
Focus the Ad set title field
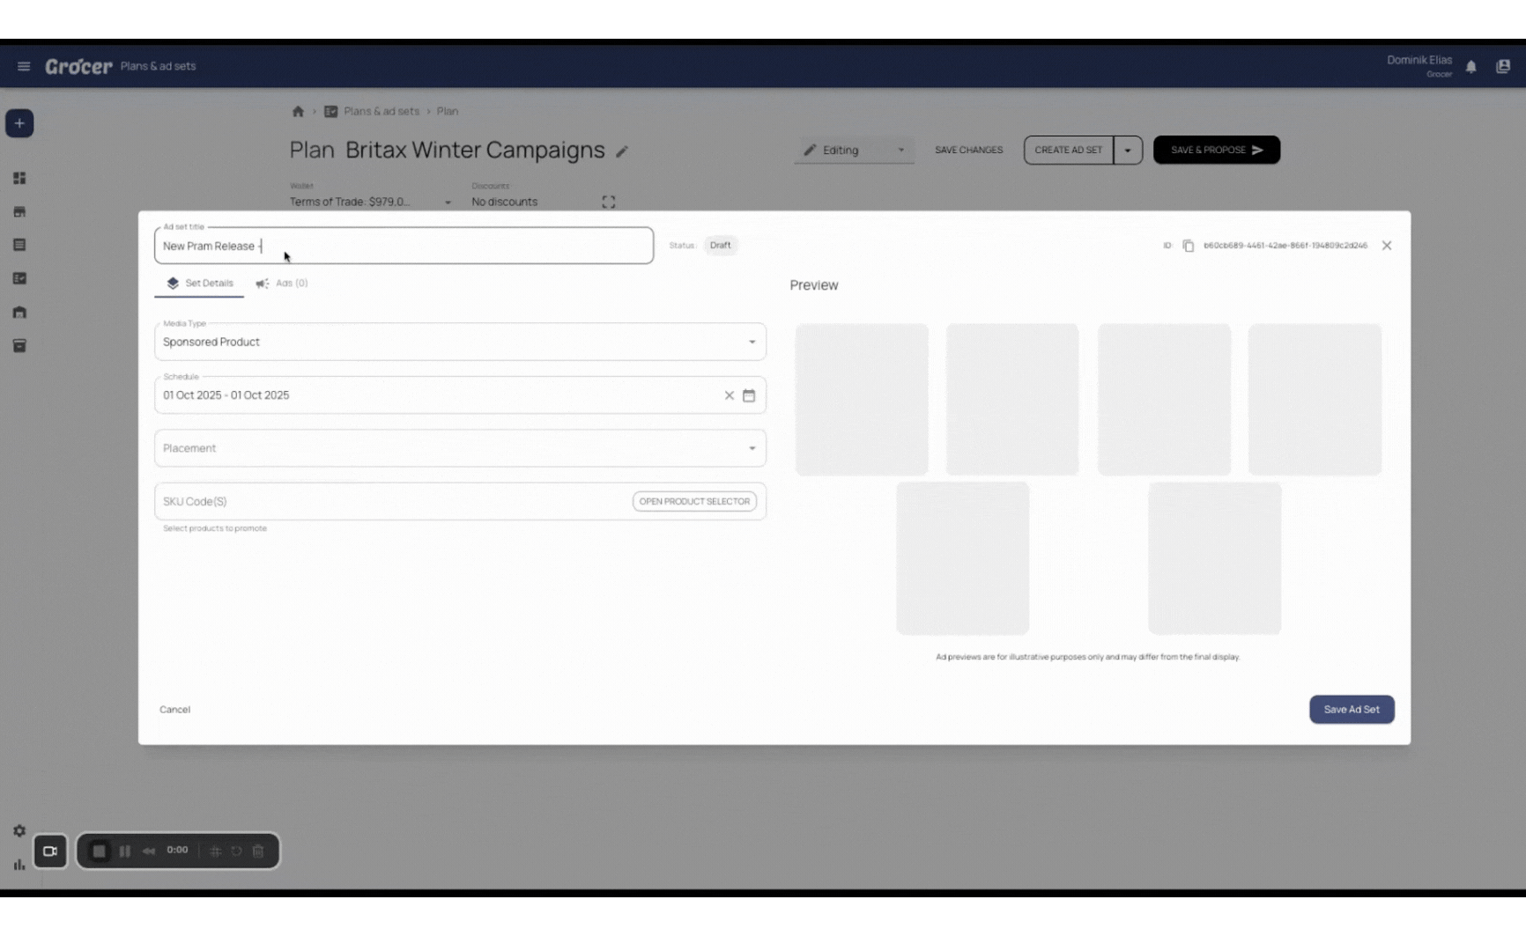click(x=404, y=246)
